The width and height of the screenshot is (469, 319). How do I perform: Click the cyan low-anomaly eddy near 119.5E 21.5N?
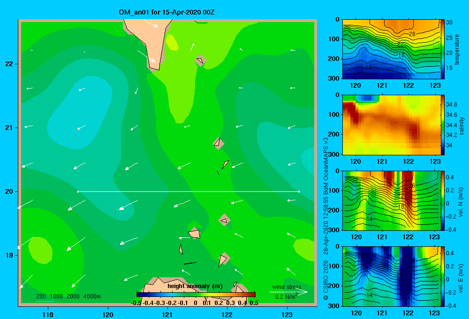tap(80, 112)
